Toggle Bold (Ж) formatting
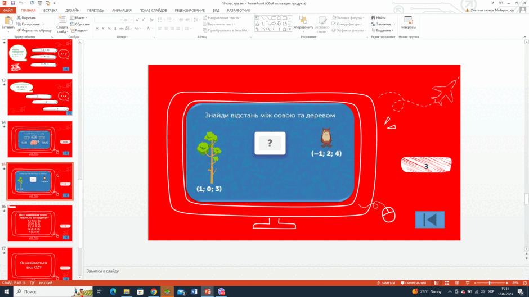 (x=97, y=29)
